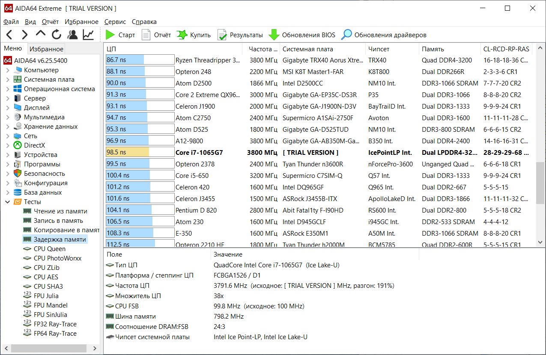Sort results by the ЦП column header

coord(173,49)
